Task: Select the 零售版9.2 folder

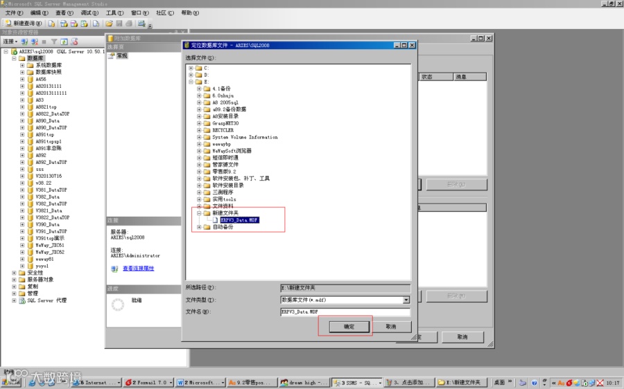Action: [x=224, y=172]
